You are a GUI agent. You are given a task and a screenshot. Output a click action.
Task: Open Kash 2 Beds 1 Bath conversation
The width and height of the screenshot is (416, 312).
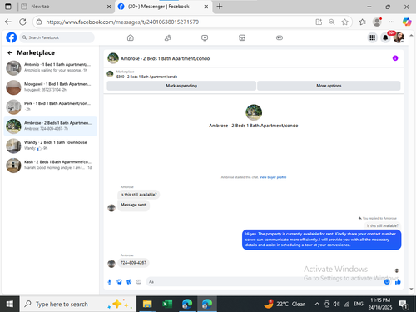tap(50, 166)
